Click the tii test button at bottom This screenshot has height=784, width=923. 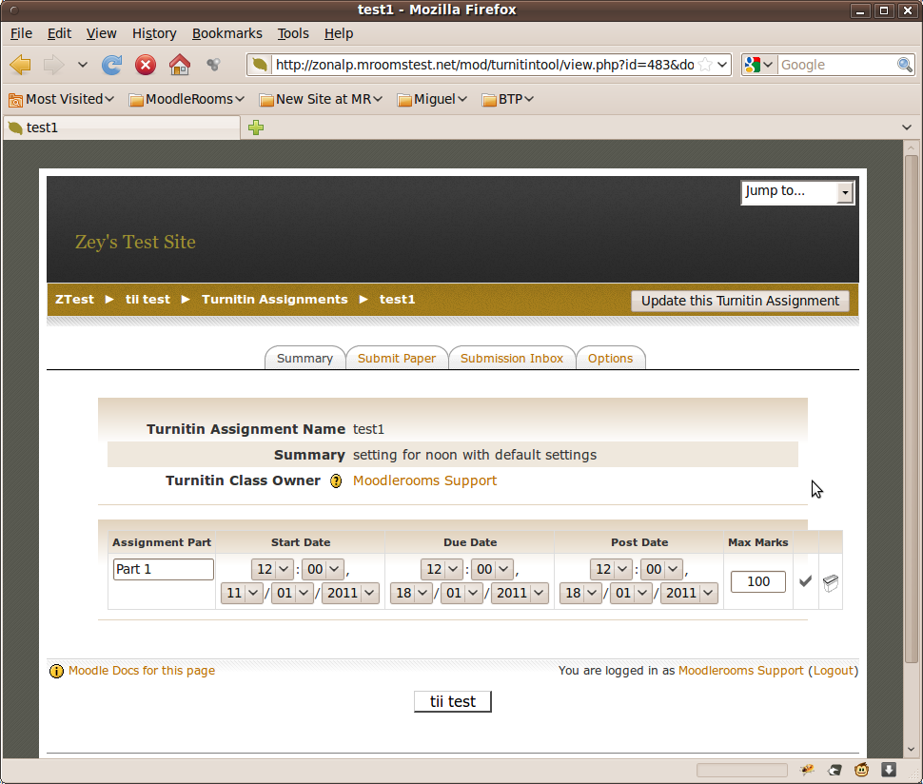(453, 701)
